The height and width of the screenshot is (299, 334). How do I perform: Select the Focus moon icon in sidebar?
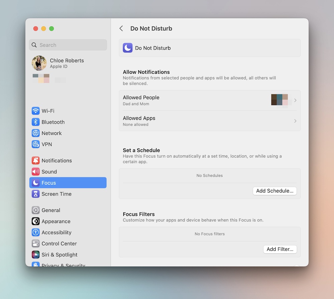pos(36,182)
